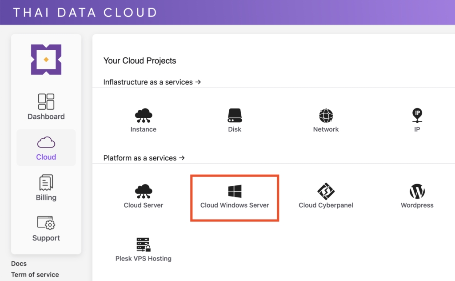The width and height of the screenshot is (455, 281).
Task: Open the Support gear window icon
Action: pos(46,223)
